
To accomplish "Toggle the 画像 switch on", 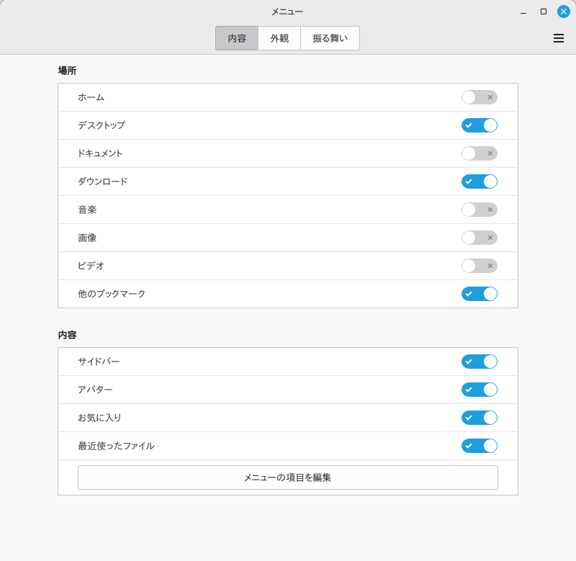I will click(x=479, y=238).
